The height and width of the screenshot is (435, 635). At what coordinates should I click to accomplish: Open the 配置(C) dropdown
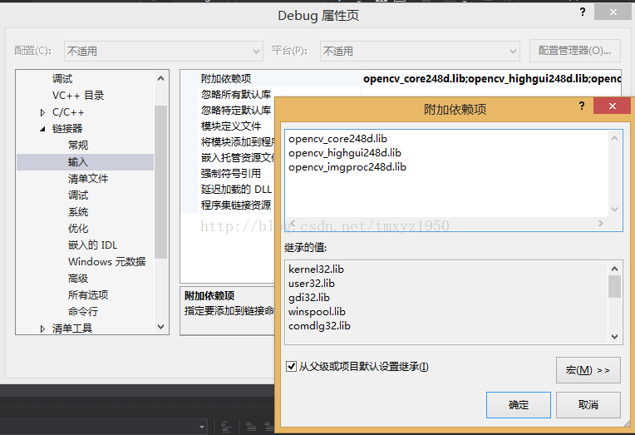click(164, 51)
